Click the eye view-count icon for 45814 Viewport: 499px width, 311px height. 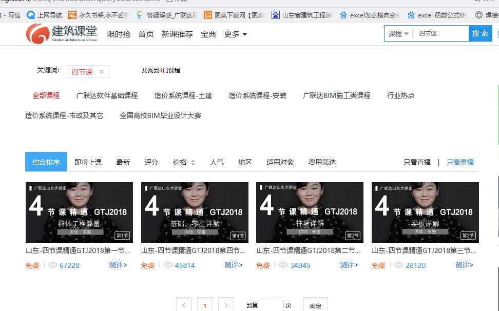click(168, 265)
